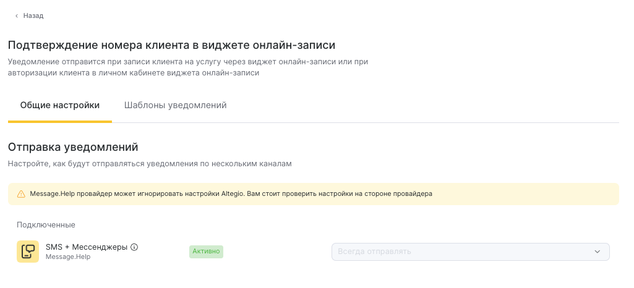Select the Общие настройки tab

60,105
